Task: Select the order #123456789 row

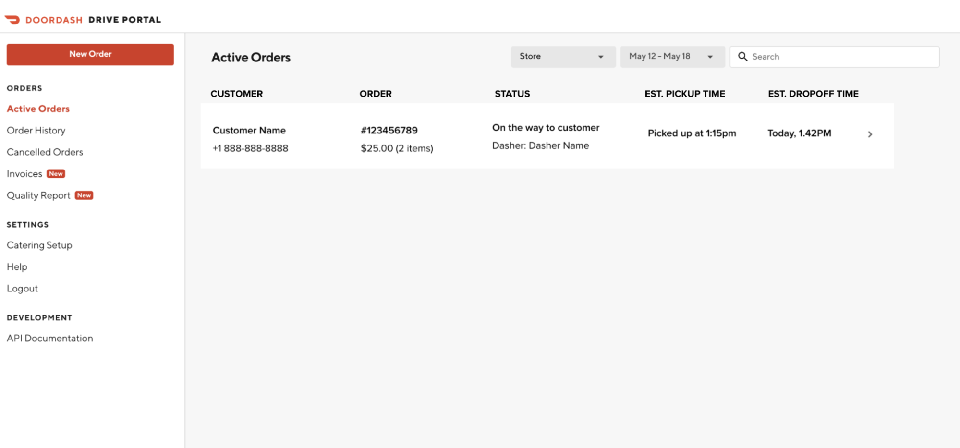Action: click(x=389, y=130)
